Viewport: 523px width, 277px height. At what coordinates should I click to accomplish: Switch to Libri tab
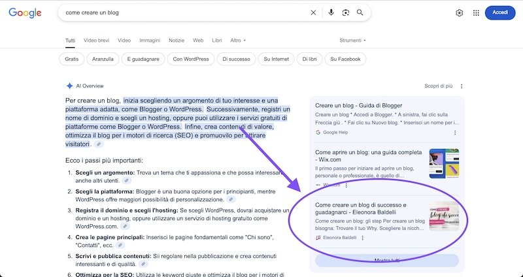217,41
